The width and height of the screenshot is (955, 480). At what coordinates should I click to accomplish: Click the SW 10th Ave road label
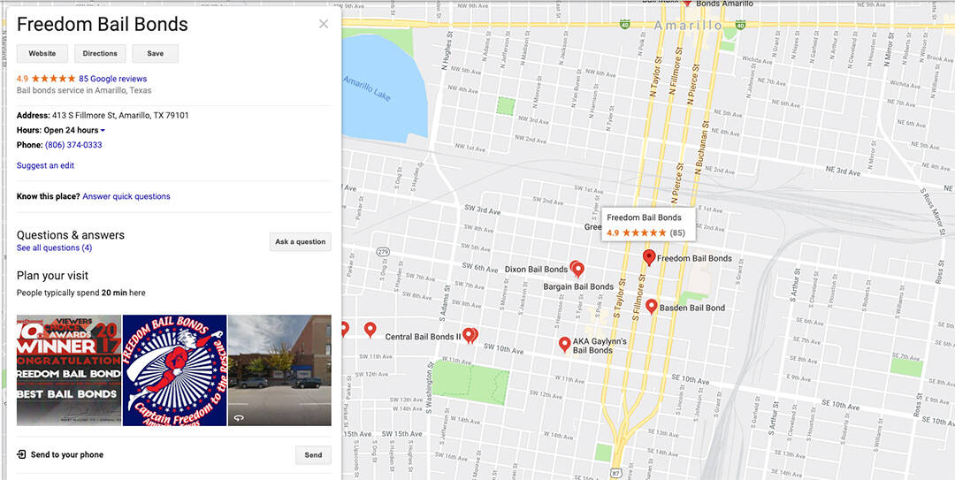tap(503, 351)
